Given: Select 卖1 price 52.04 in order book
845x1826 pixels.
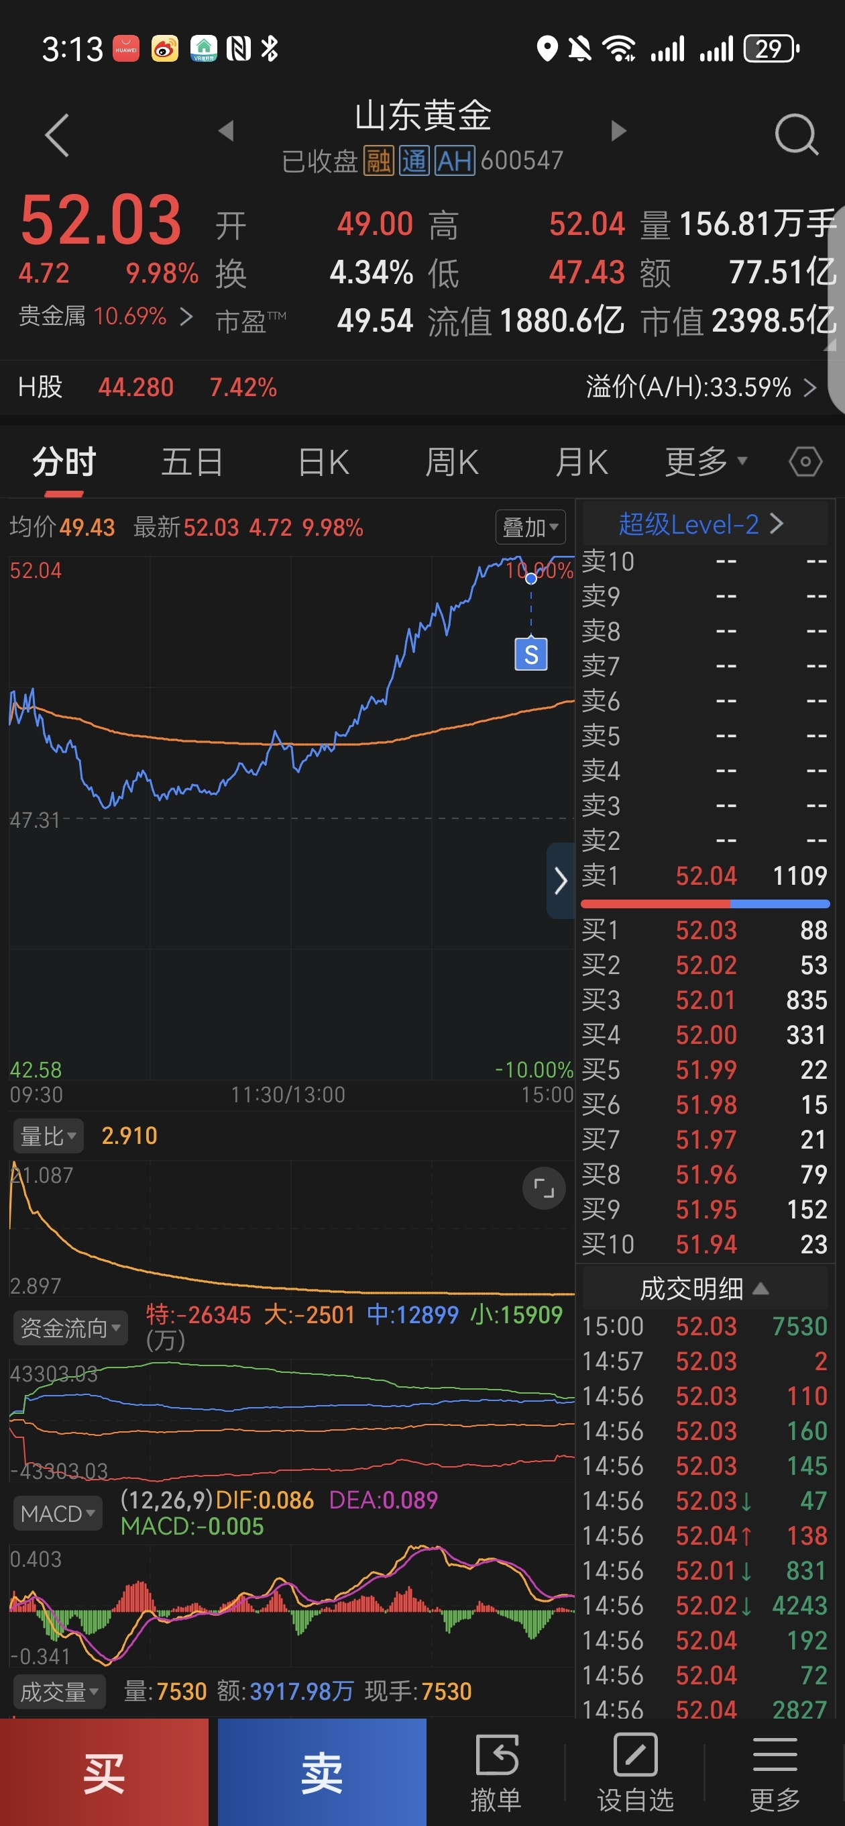Looking at the screenshot, I should [705, 875].
